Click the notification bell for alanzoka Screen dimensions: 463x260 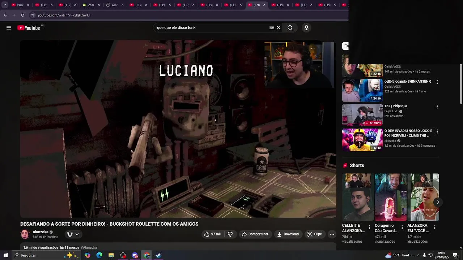70,234
